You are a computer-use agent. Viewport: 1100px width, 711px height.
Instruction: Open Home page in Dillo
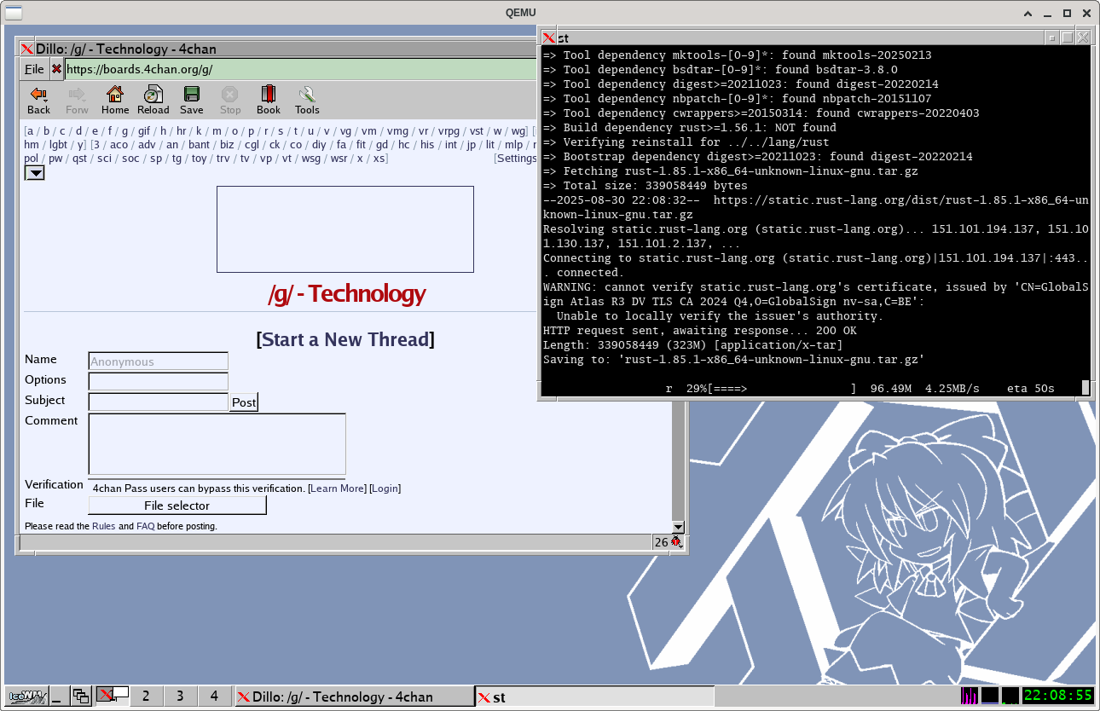[x=115, y=100]
